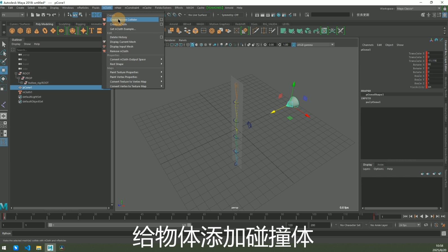The image size is (448, 252).
Task: Open Create nCloth option box
Action: 161,24
